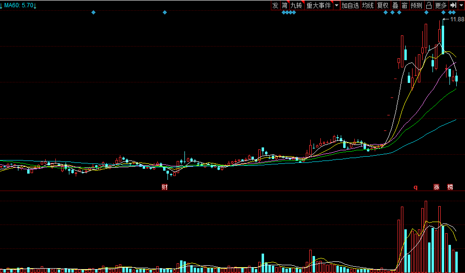Expand the far-right toolbar dropdown arrow
The image size is (465, 273).
461,5
